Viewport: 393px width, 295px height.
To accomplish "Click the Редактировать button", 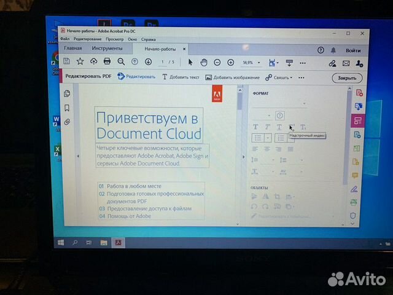I will [x=136, y=76].
